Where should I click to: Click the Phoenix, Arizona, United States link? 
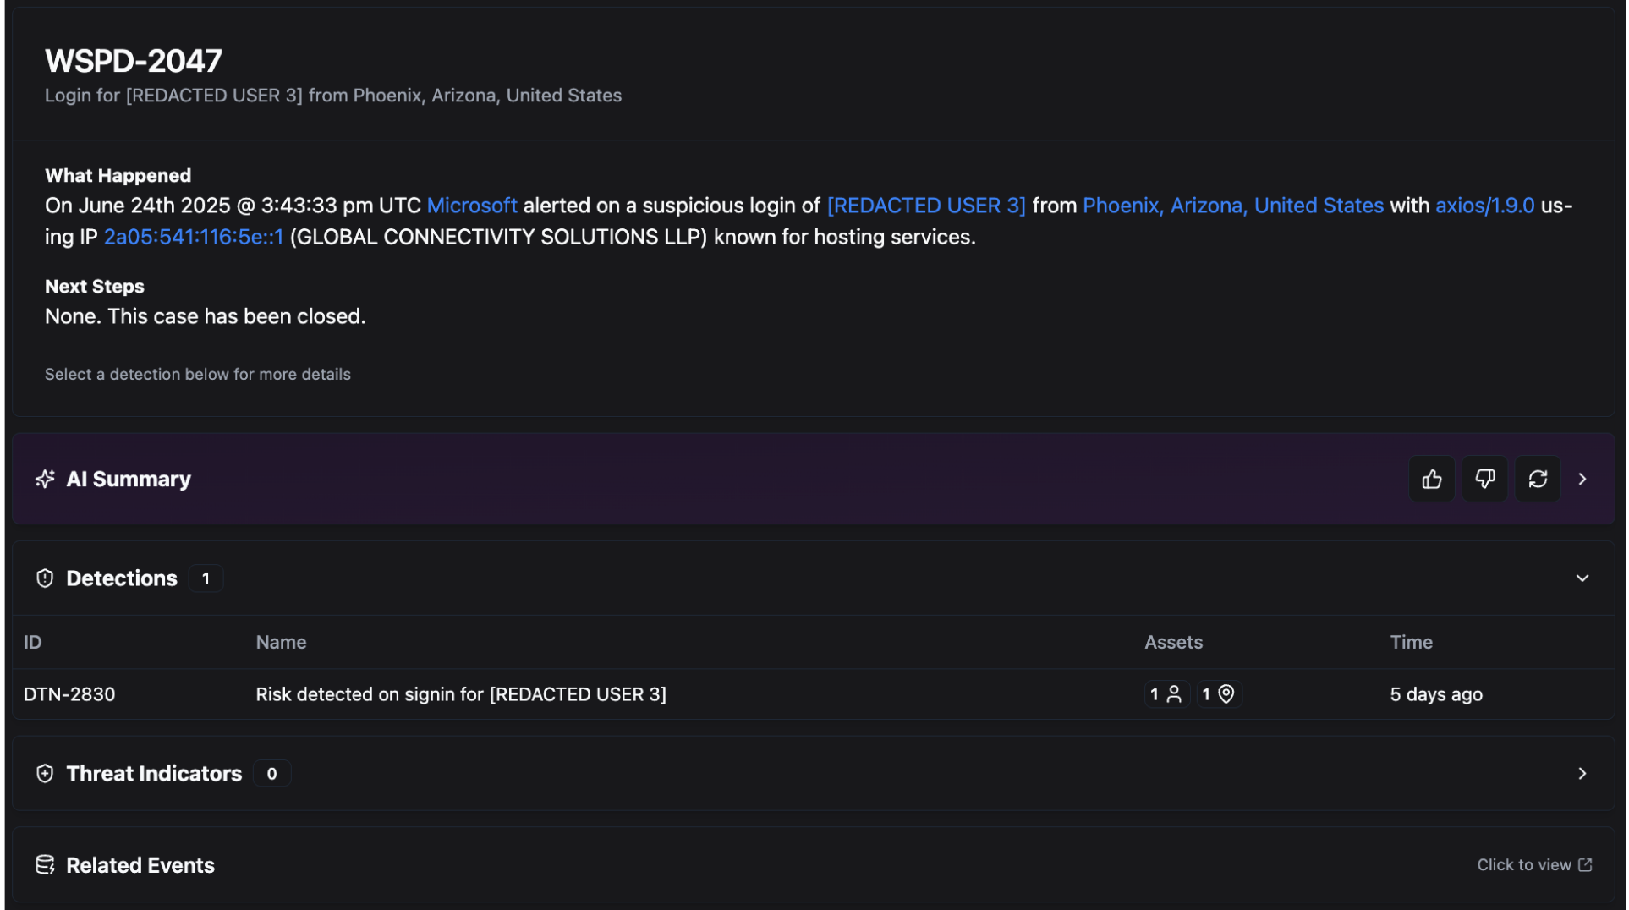pos(1232,206)
